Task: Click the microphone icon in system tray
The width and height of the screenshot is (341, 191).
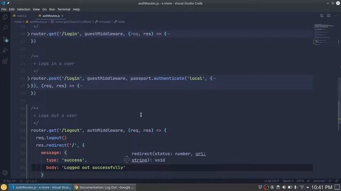Action: click(x=296, y=187)
